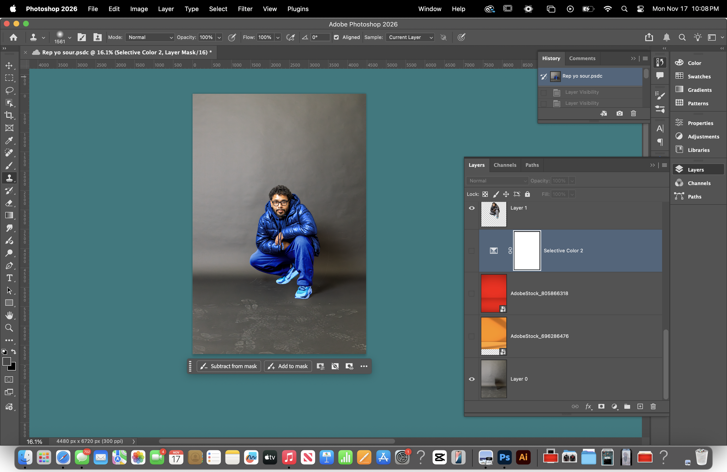The width and height of the screenshot is (727, 472).
Task: Select the Selective Color 2 layer mask thumbnail
Action: [x=527, y=251]
